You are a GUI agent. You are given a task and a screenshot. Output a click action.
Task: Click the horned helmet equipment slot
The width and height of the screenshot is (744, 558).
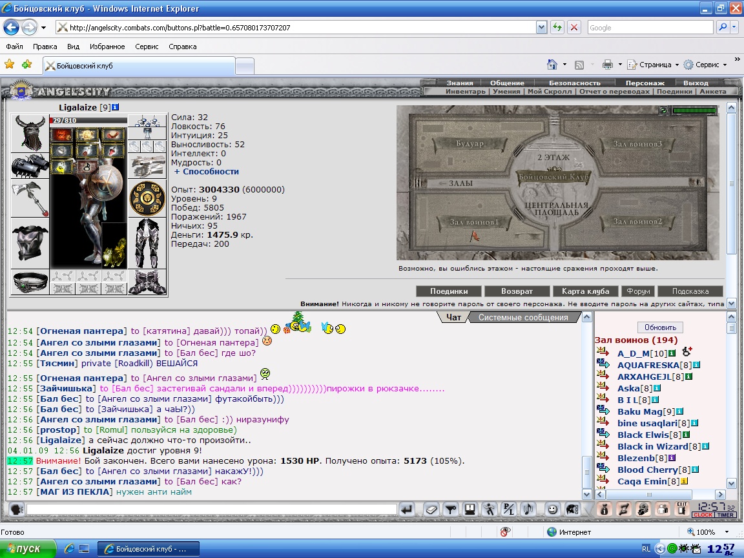(30, 133)
